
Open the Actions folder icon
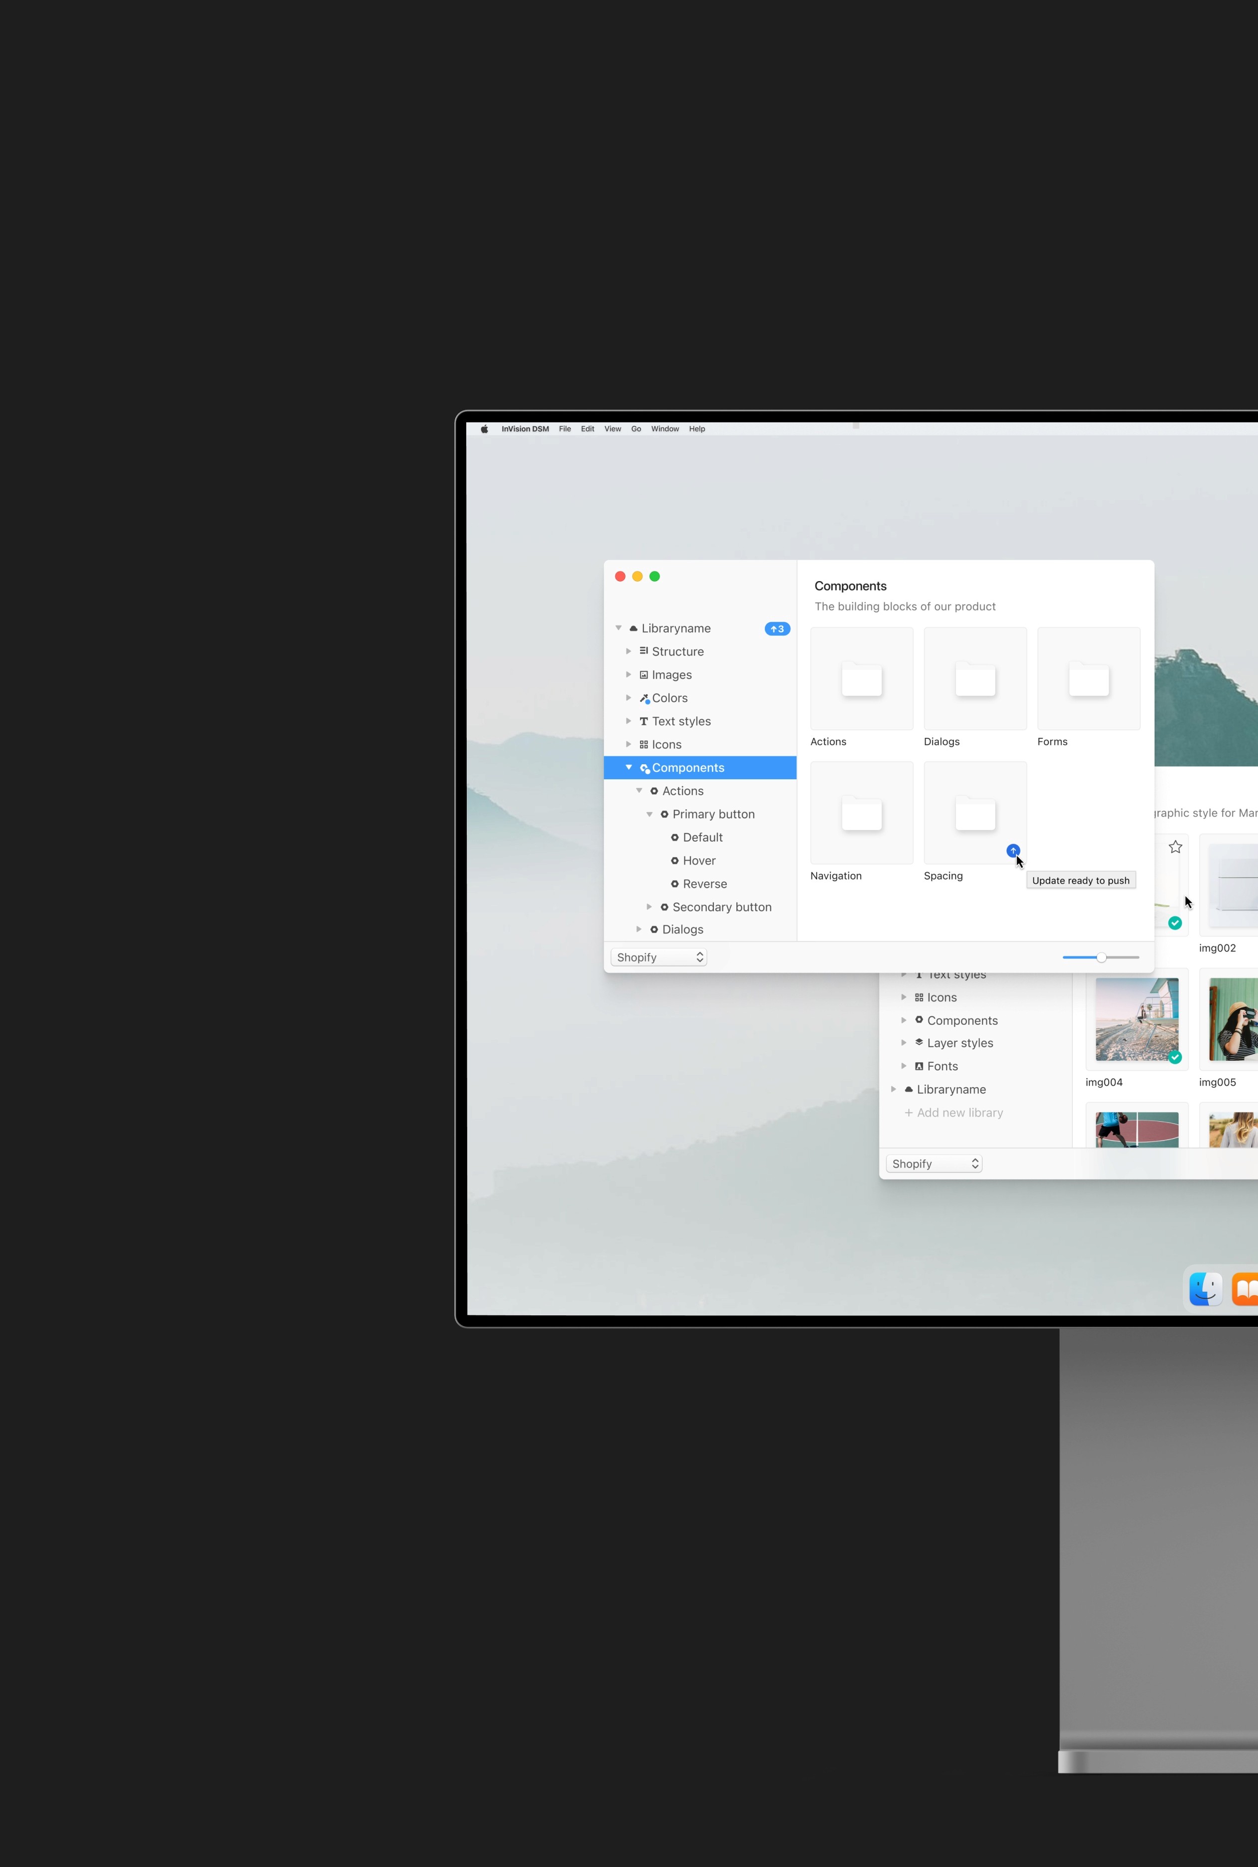(x=861, y=679)
